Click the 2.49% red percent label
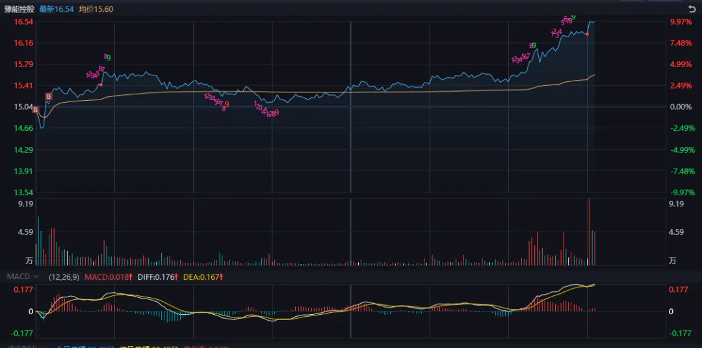This screenshot has width=702, height=348. coord(681,86)
